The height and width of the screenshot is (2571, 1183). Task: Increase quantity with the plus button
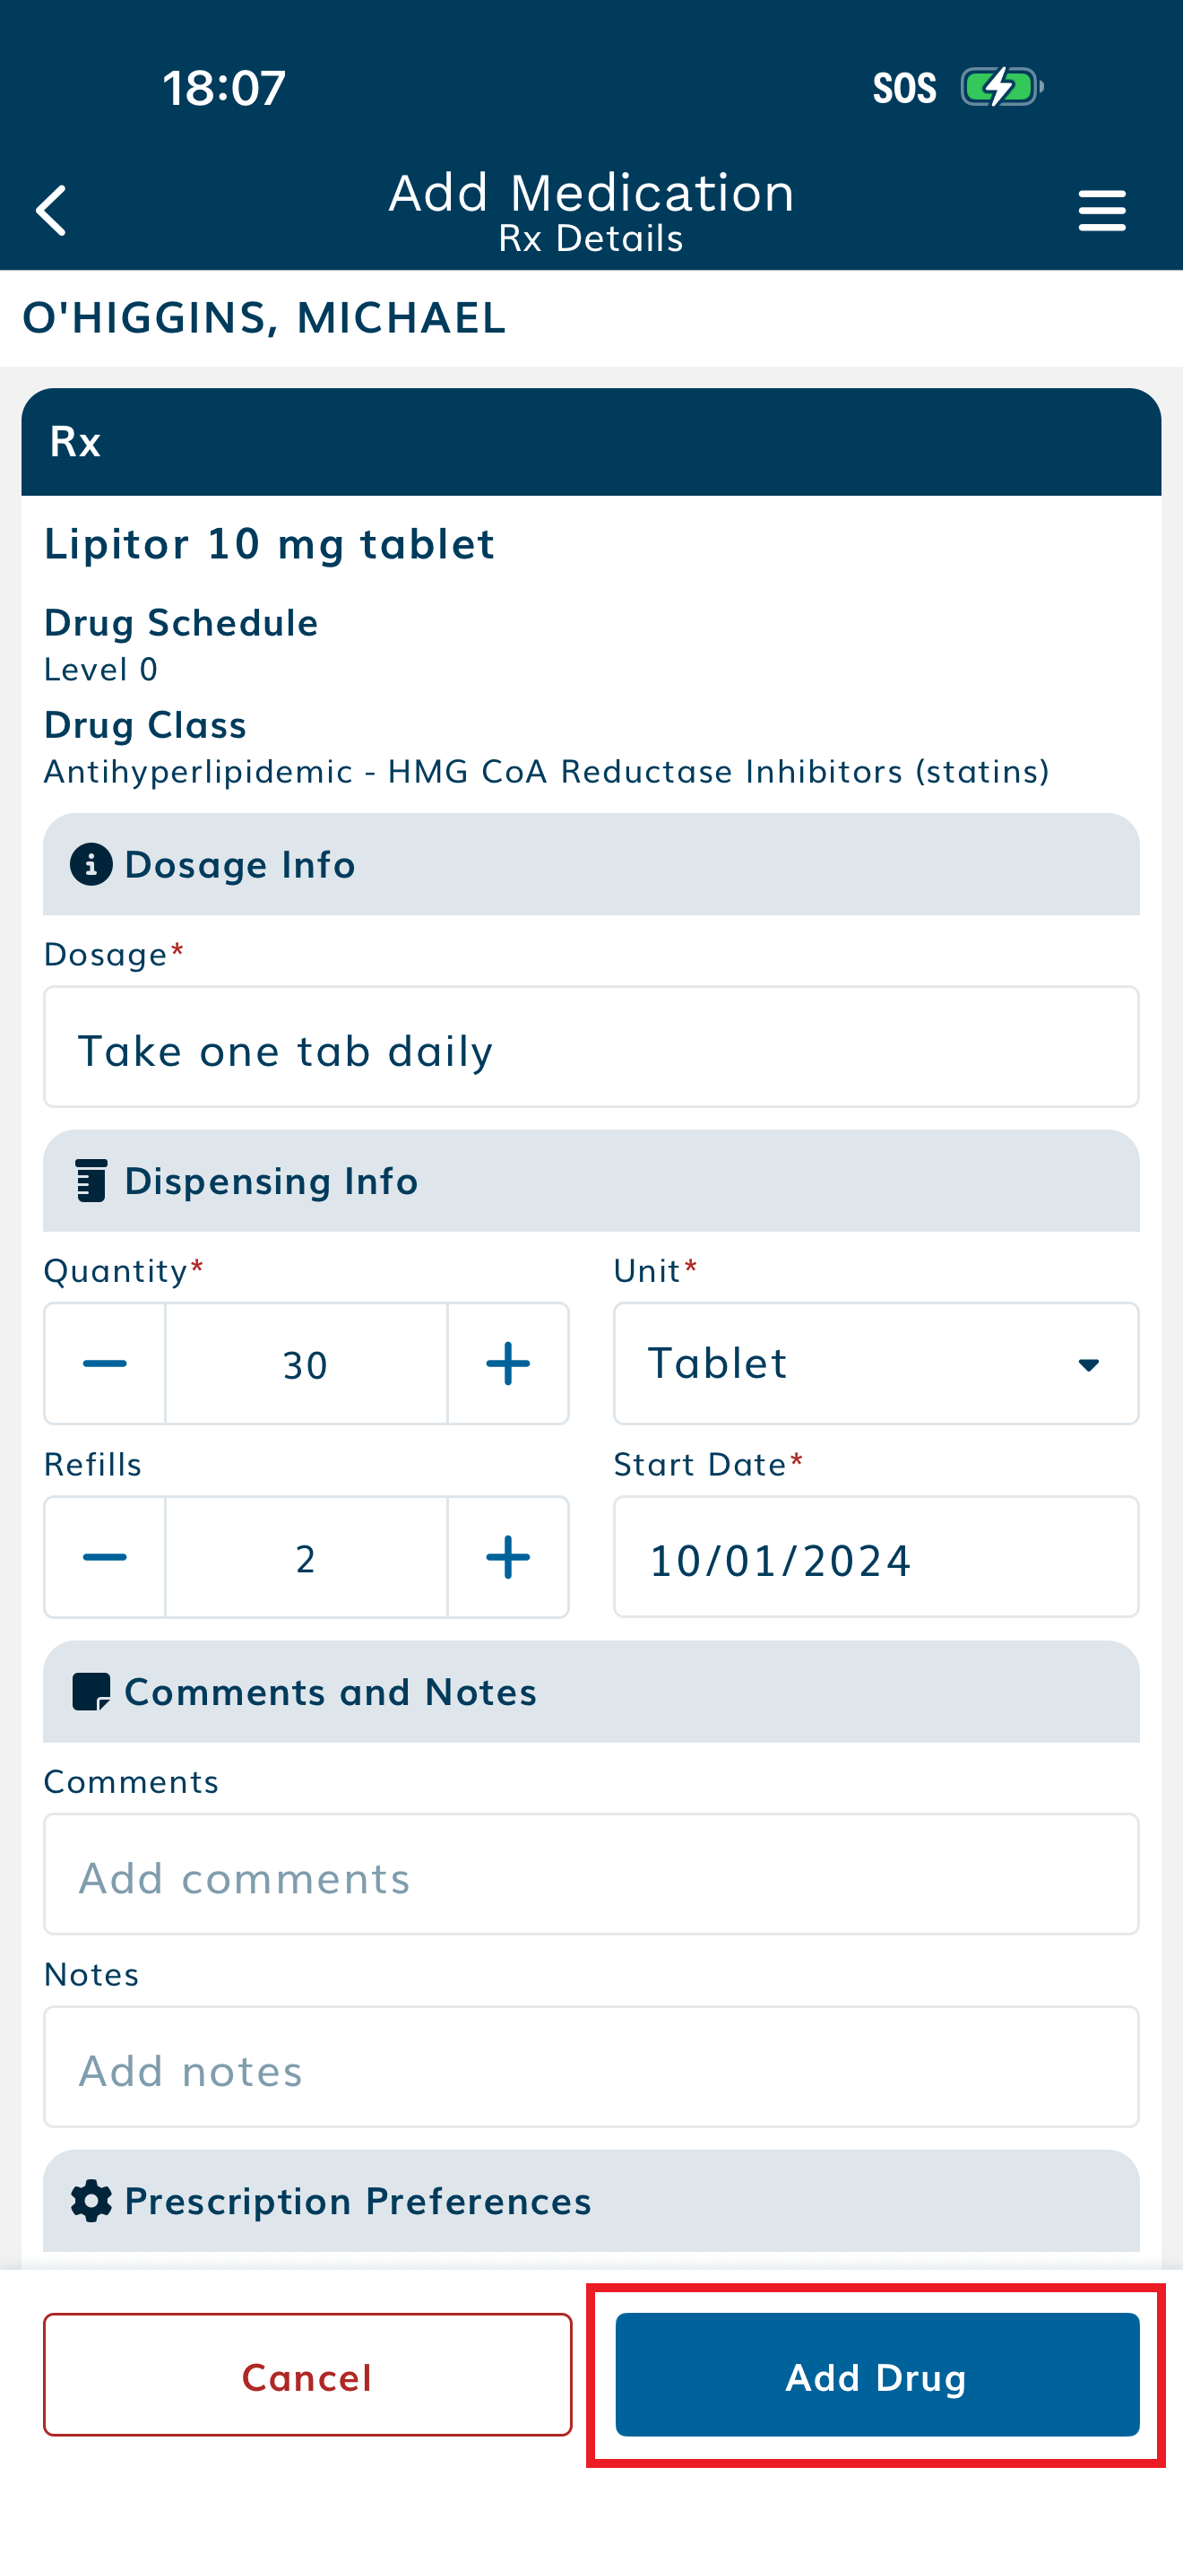click(x=508, y=1363)
